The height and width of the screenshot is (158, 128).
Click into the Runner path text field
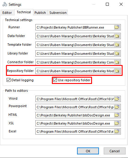(75, 27)
